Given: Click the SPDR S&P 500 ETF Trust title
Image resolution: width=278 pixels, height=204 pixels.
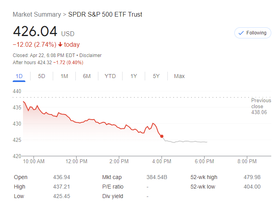Looking at the screenshot, I should 105,15.
